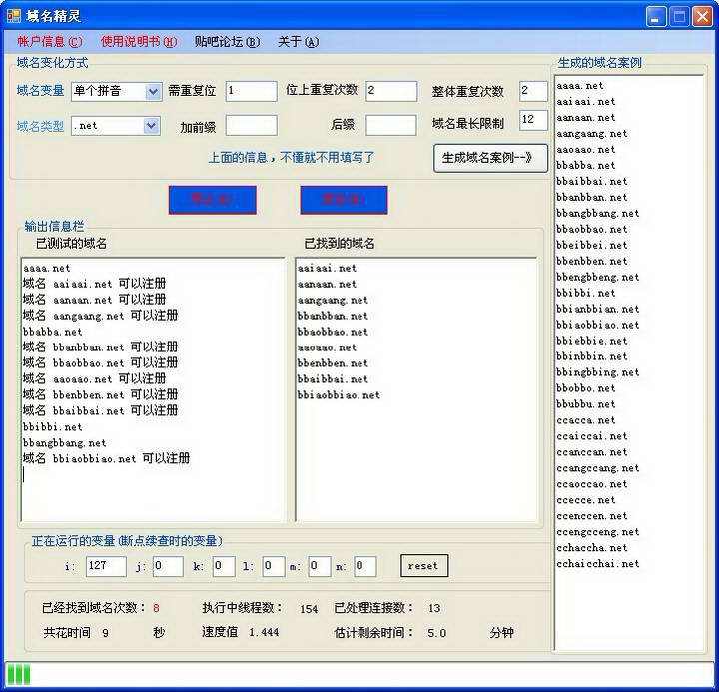
Task: Click 域名 bbaobbao.net 可以注册 line in tested list
Action: 101,363
